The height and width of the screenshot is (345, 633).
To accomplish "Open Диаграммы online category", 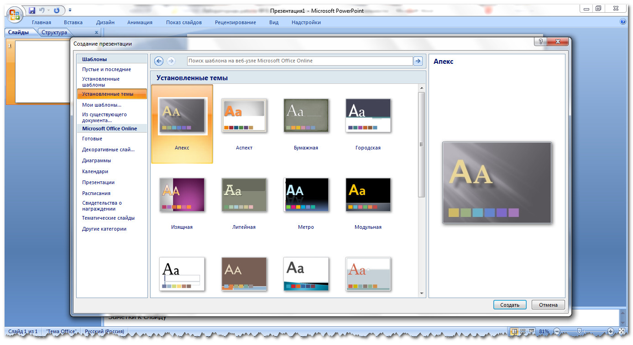I will coord(96,160).
